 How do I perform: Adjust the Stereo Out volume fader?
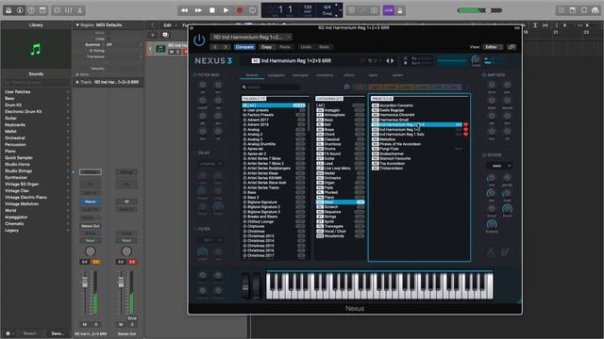(121, 282)
